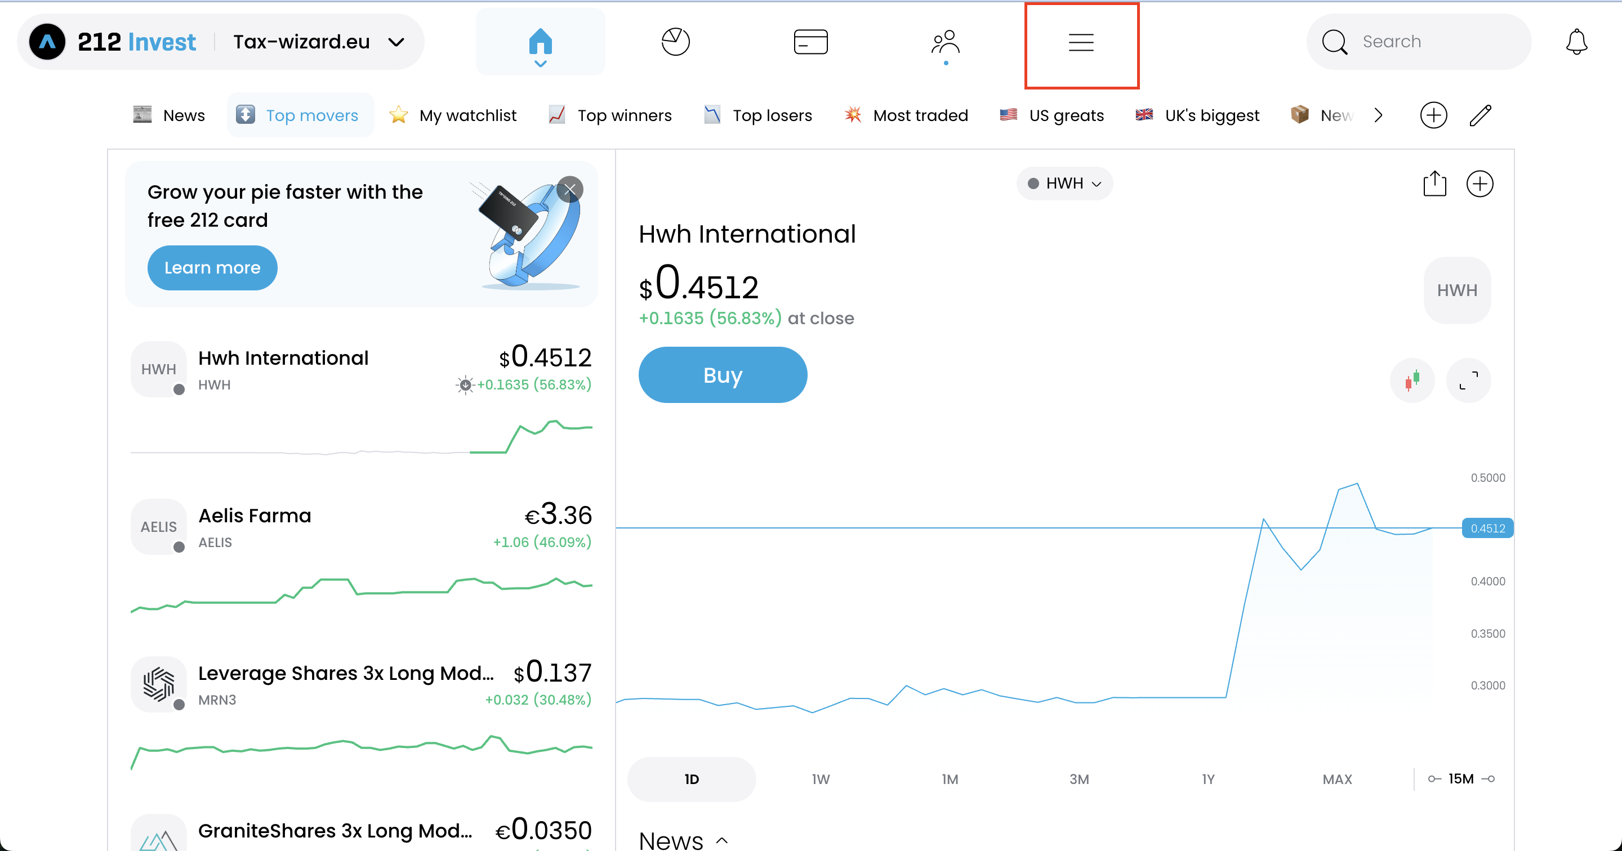Click into the Search field
This screenshot has width=1622, height=851.
[x=1419, y=42]
